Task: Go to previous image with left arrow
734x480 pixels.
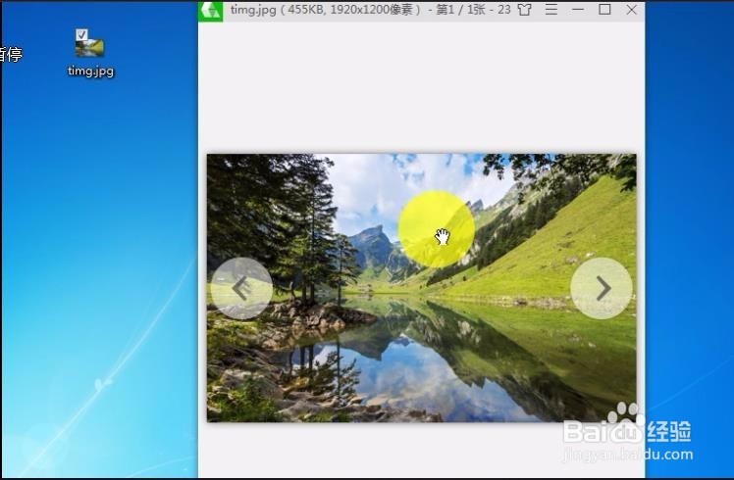Action: (241, 288)
